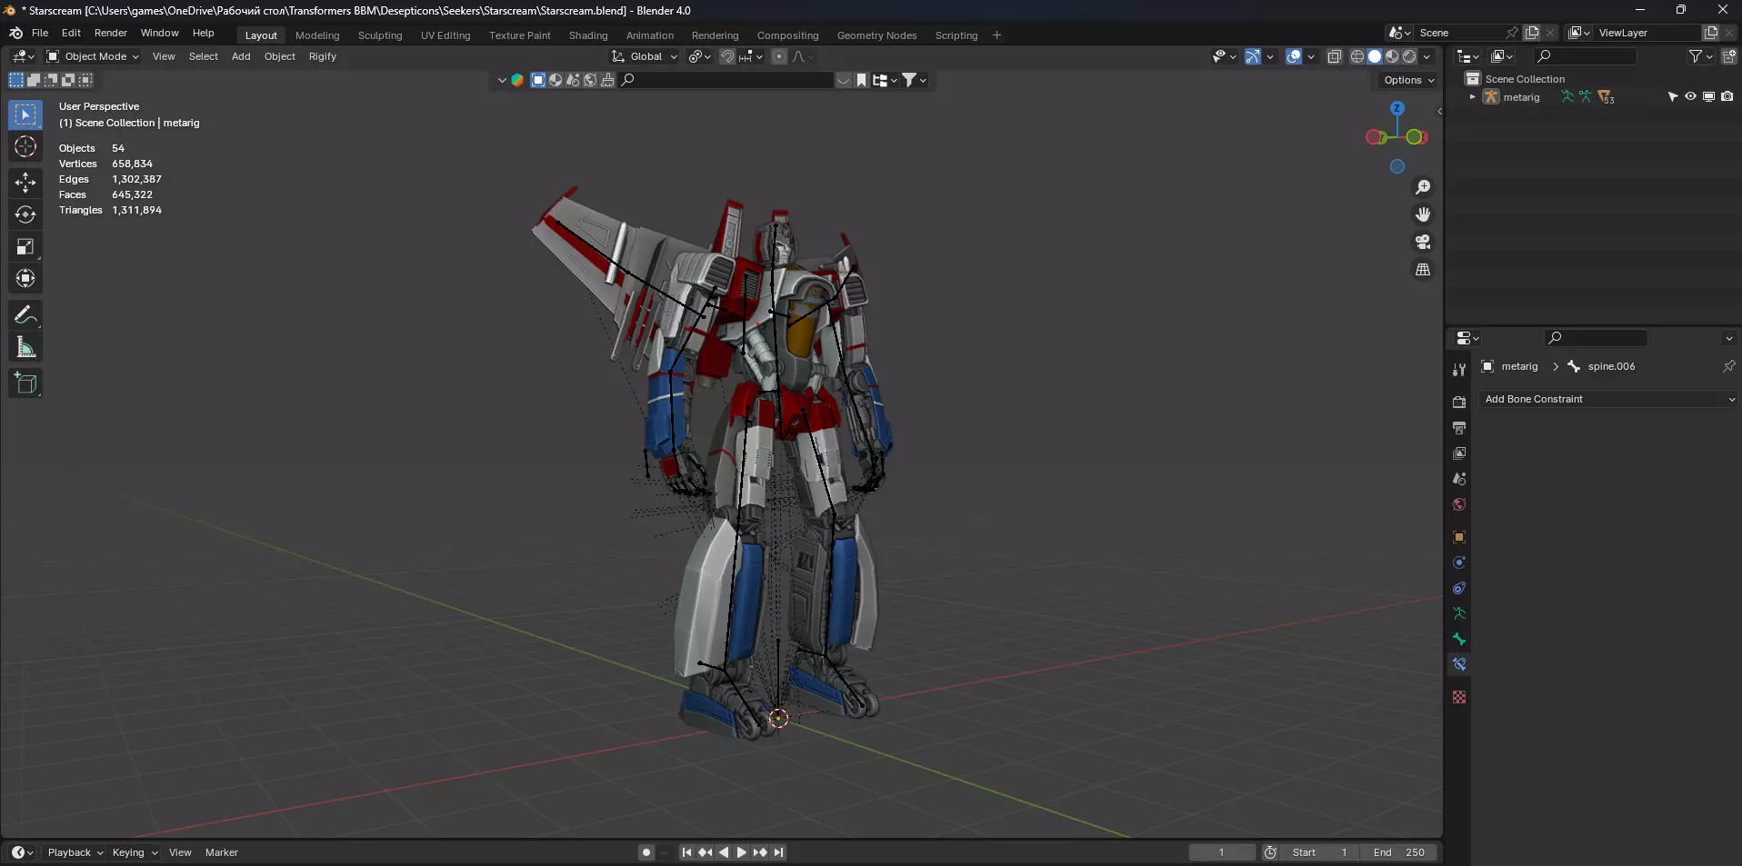Click the pan view hand icon
The width and height of the screenshot is (1742, 866).
click(x=1423, y=214)
